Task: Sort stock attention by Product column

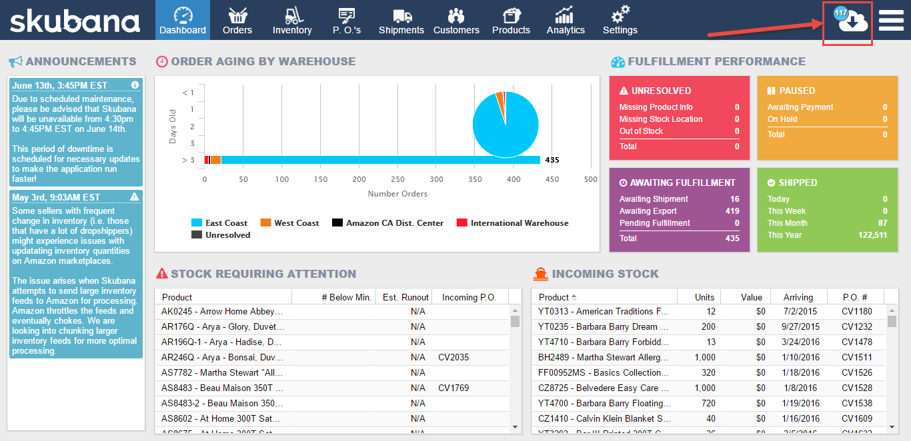Action: coord(223,297)
